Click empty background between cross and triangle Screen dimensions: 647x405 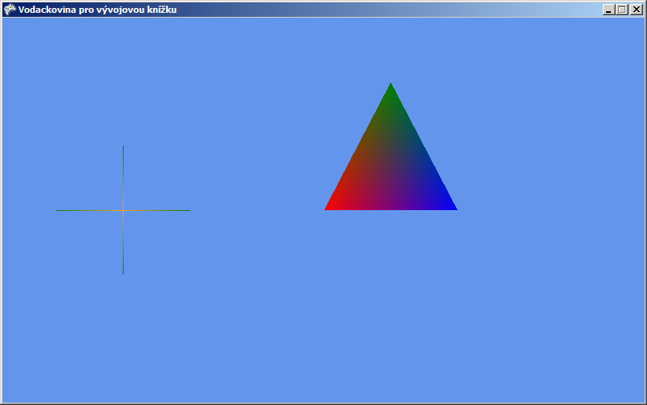257,210
